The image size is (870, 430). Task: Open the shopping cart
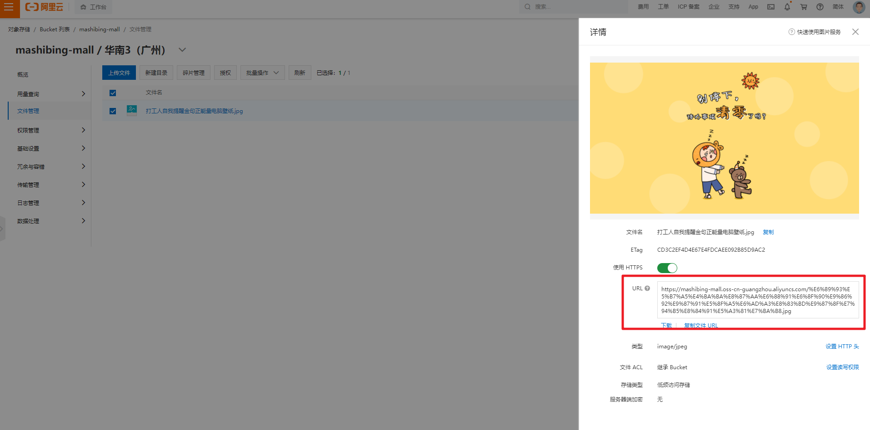[x=804, y=7]
